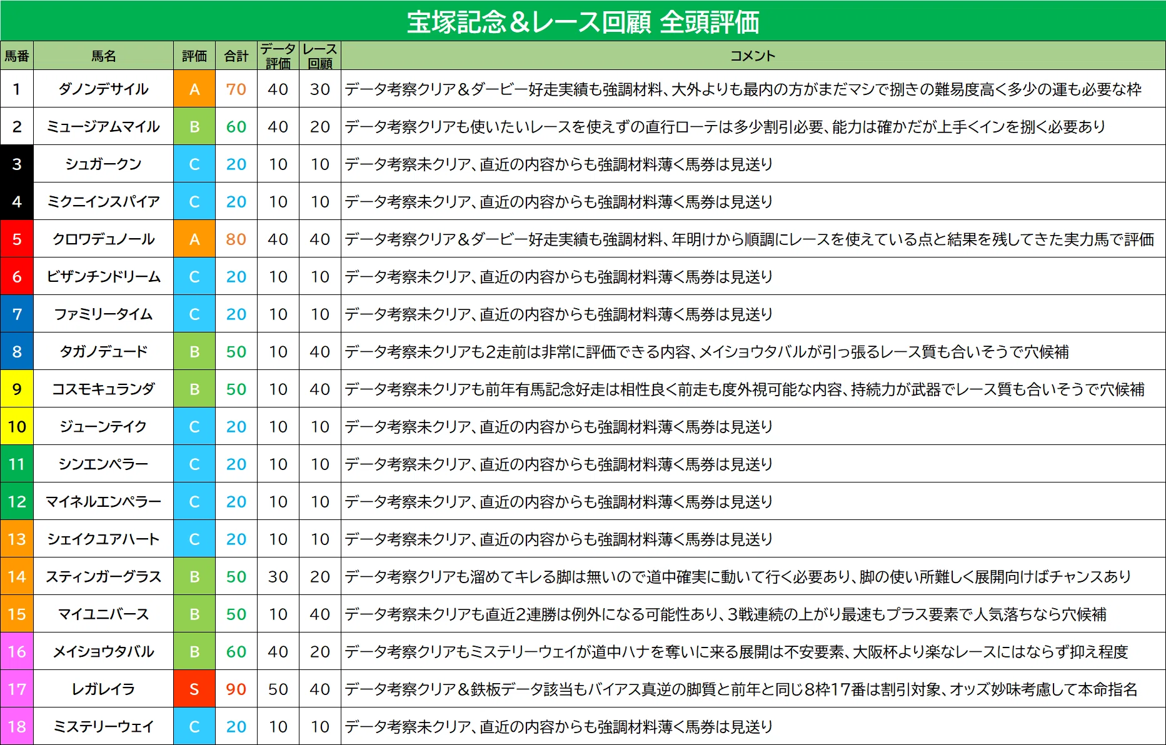
Task: Click horse name ジューンテイク
Action: coord(103,426)
